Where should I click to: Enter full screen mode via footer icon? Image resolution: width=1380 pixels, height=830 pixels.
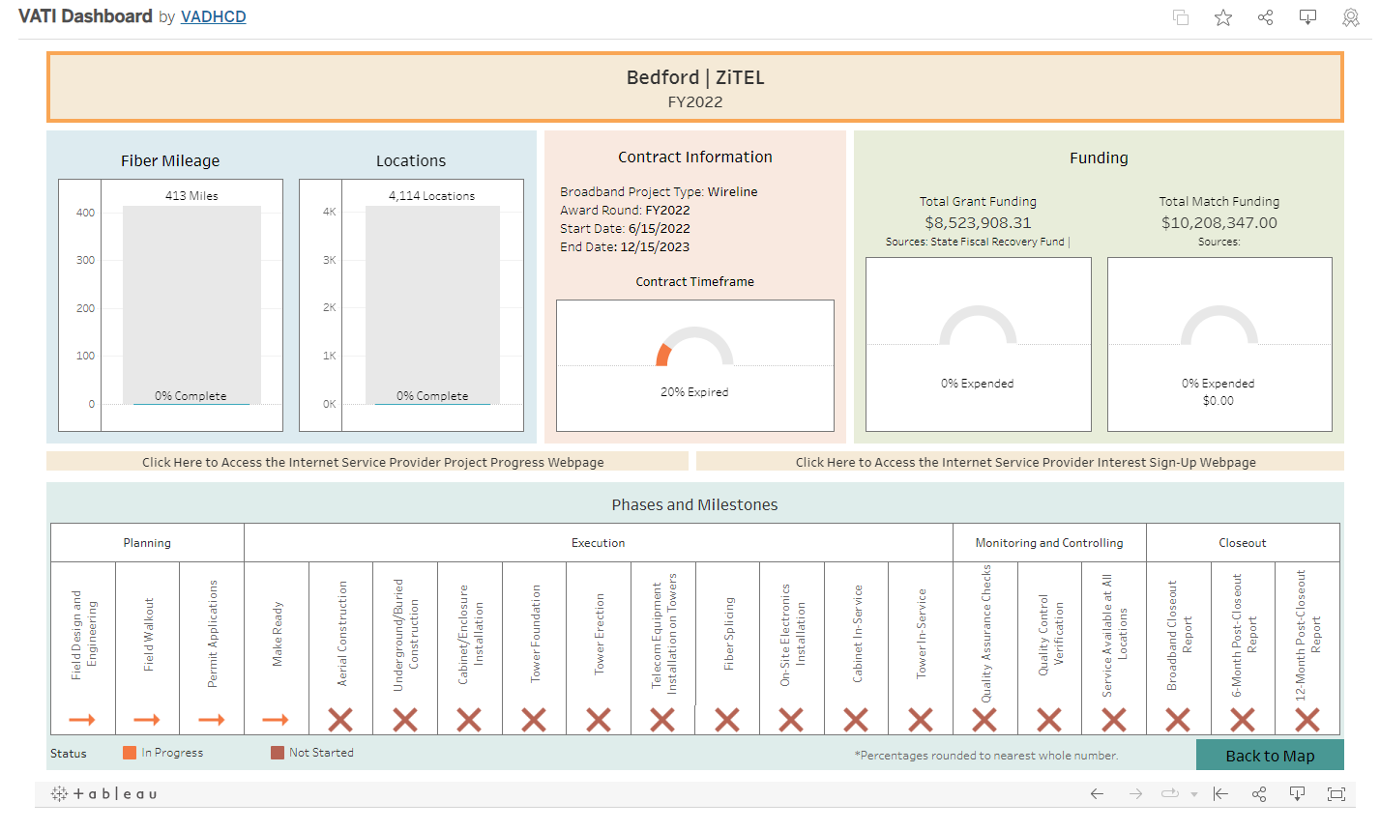tap(1336, 793)
